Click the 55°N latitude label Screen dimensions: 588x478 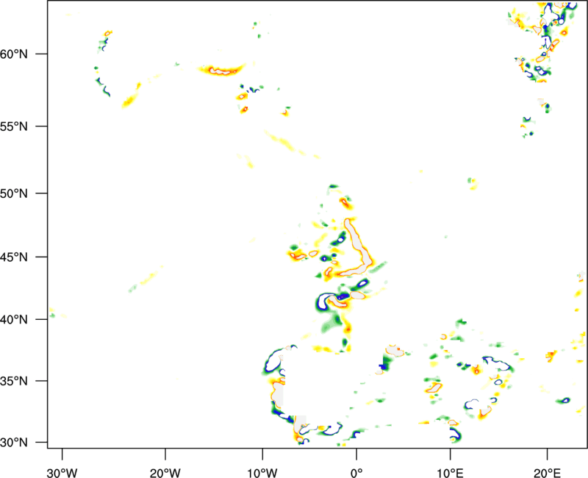pyautogui.click(x=14, y=126)
